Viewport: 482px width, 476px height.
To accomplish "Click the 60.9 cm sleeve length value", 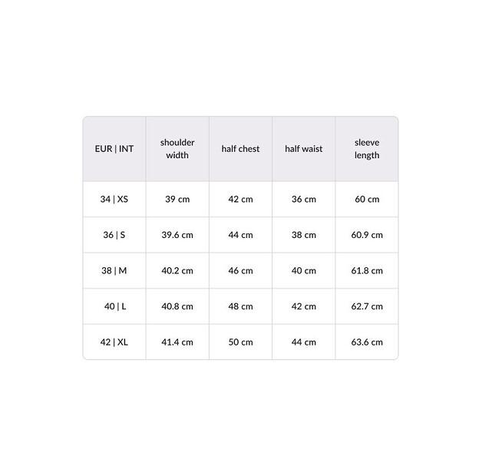I will click(367, 235).
